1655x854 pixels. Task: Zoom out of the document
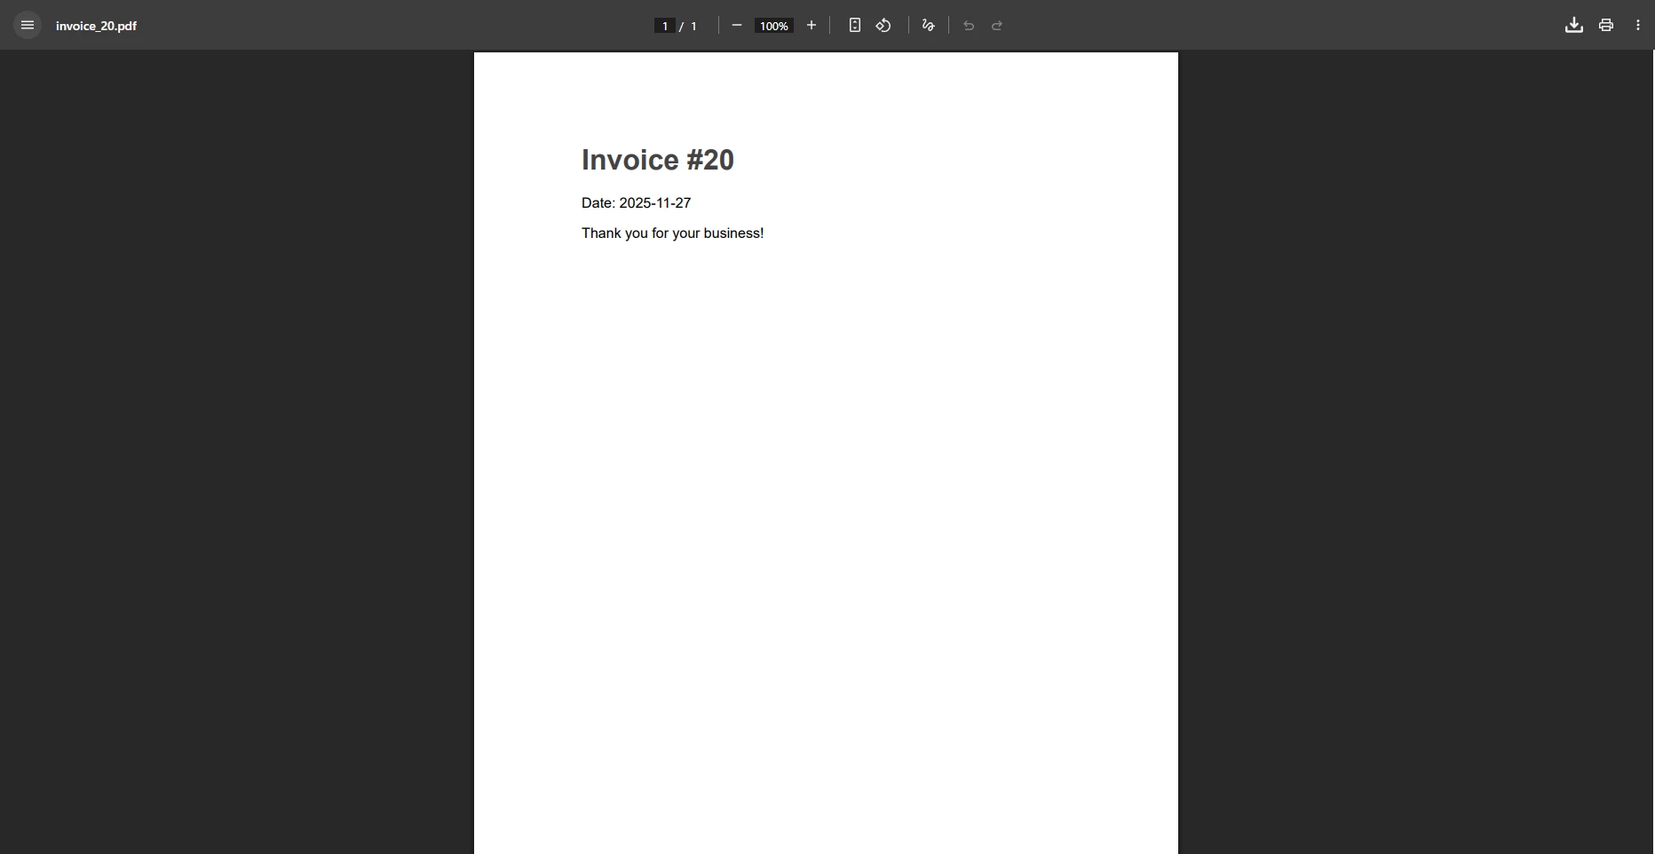tap(737, 25)
